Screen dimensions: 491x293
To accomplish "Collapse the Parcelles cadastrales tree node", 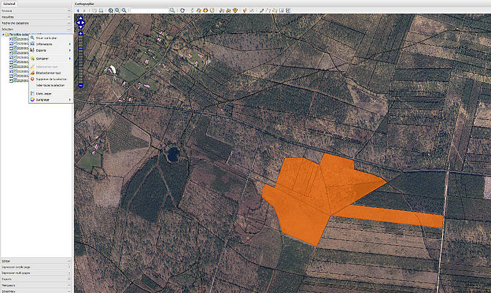I will coord(3,34).
